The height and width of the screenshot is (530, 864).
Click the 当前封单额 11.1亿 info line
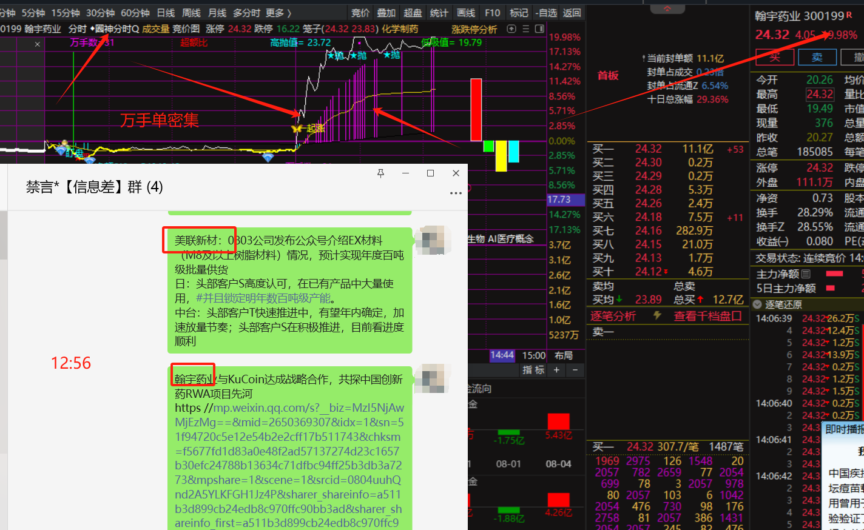[x=684, y=58]
